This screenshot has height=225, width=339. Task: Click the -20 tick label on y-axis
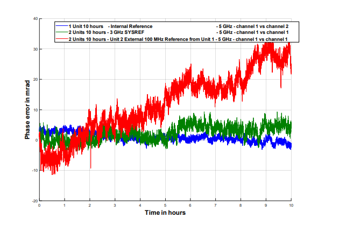33,201
